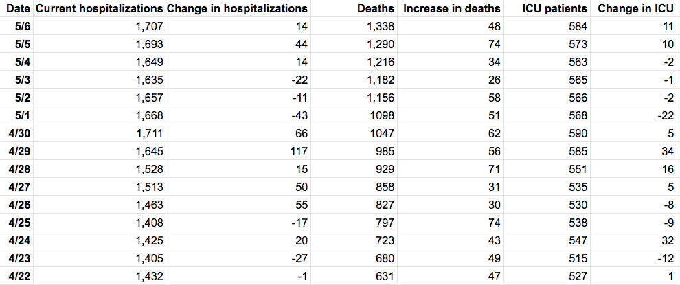The image size is (680, 285).
Task: Click the Increase in deaths header
Action: pyautogui.click(x=452, y=9)
